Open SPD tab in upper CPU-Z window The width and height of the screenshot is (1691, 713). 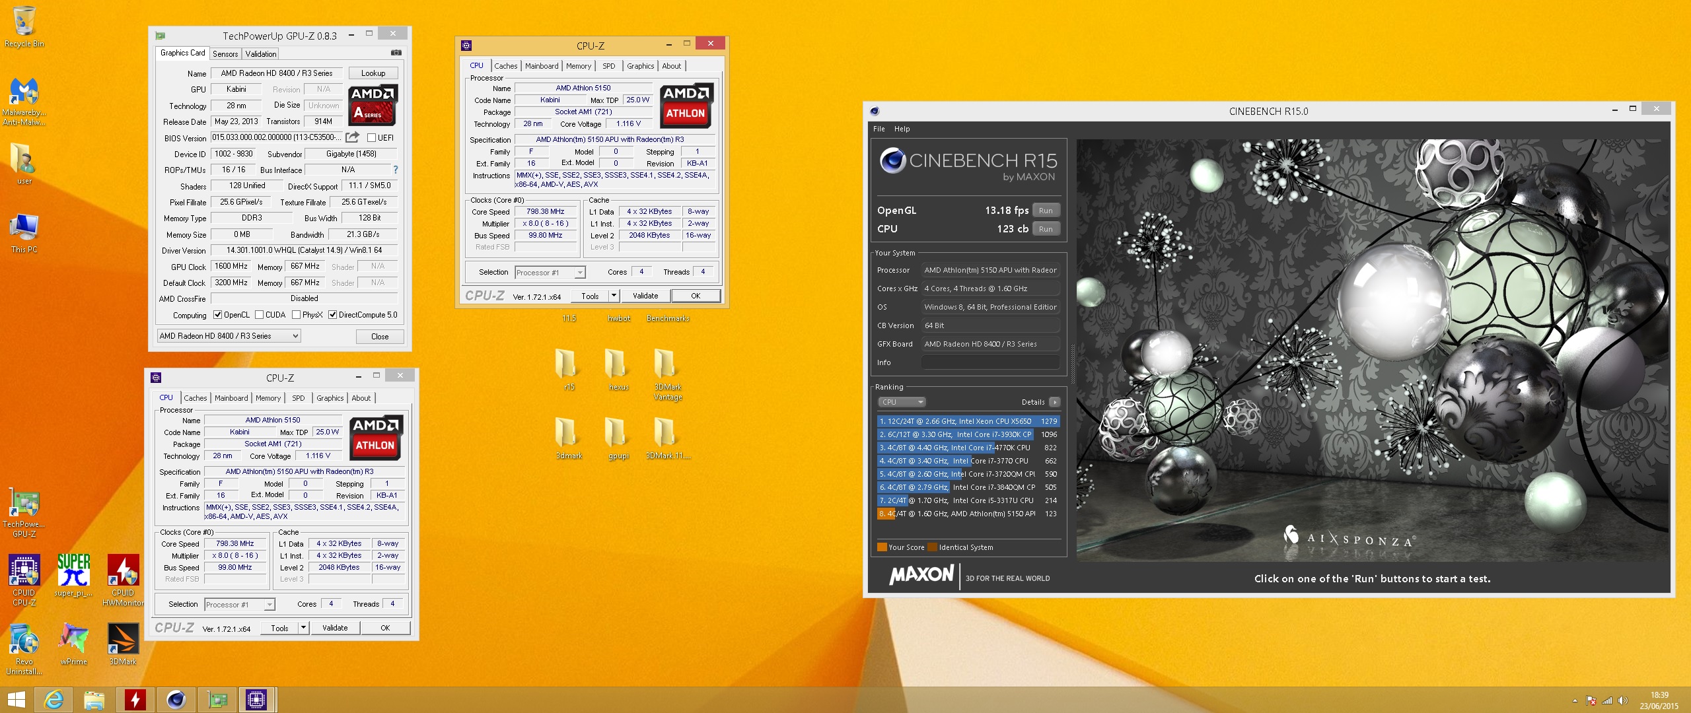point(608,66)
